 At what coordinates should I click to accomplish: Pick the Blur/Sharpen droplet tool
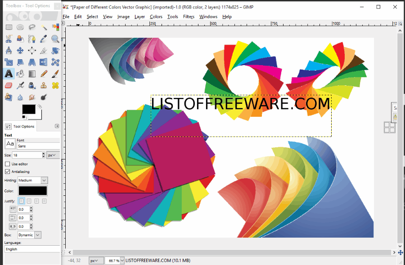(x=20, y=97)
